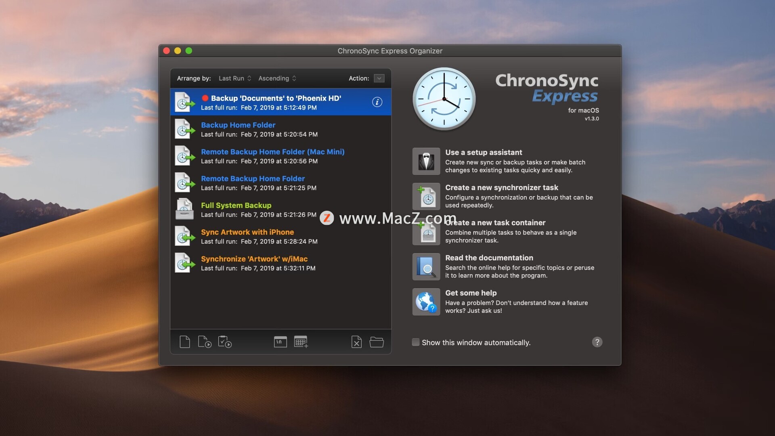Click the run task document-play icon
Image resolution: width=775 pixels, height=436 pixels.
click(205, 342)
